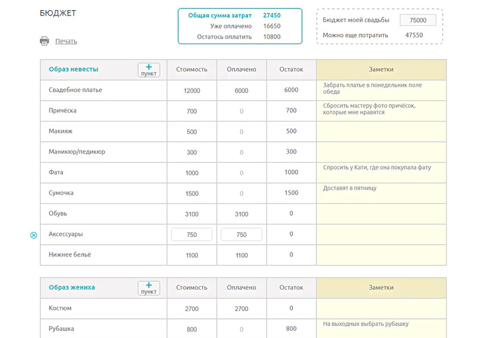The width and height of the screenshot is (488, 338).
Task: Click the Макияж cost 500
Action: (x=192, y=132)
